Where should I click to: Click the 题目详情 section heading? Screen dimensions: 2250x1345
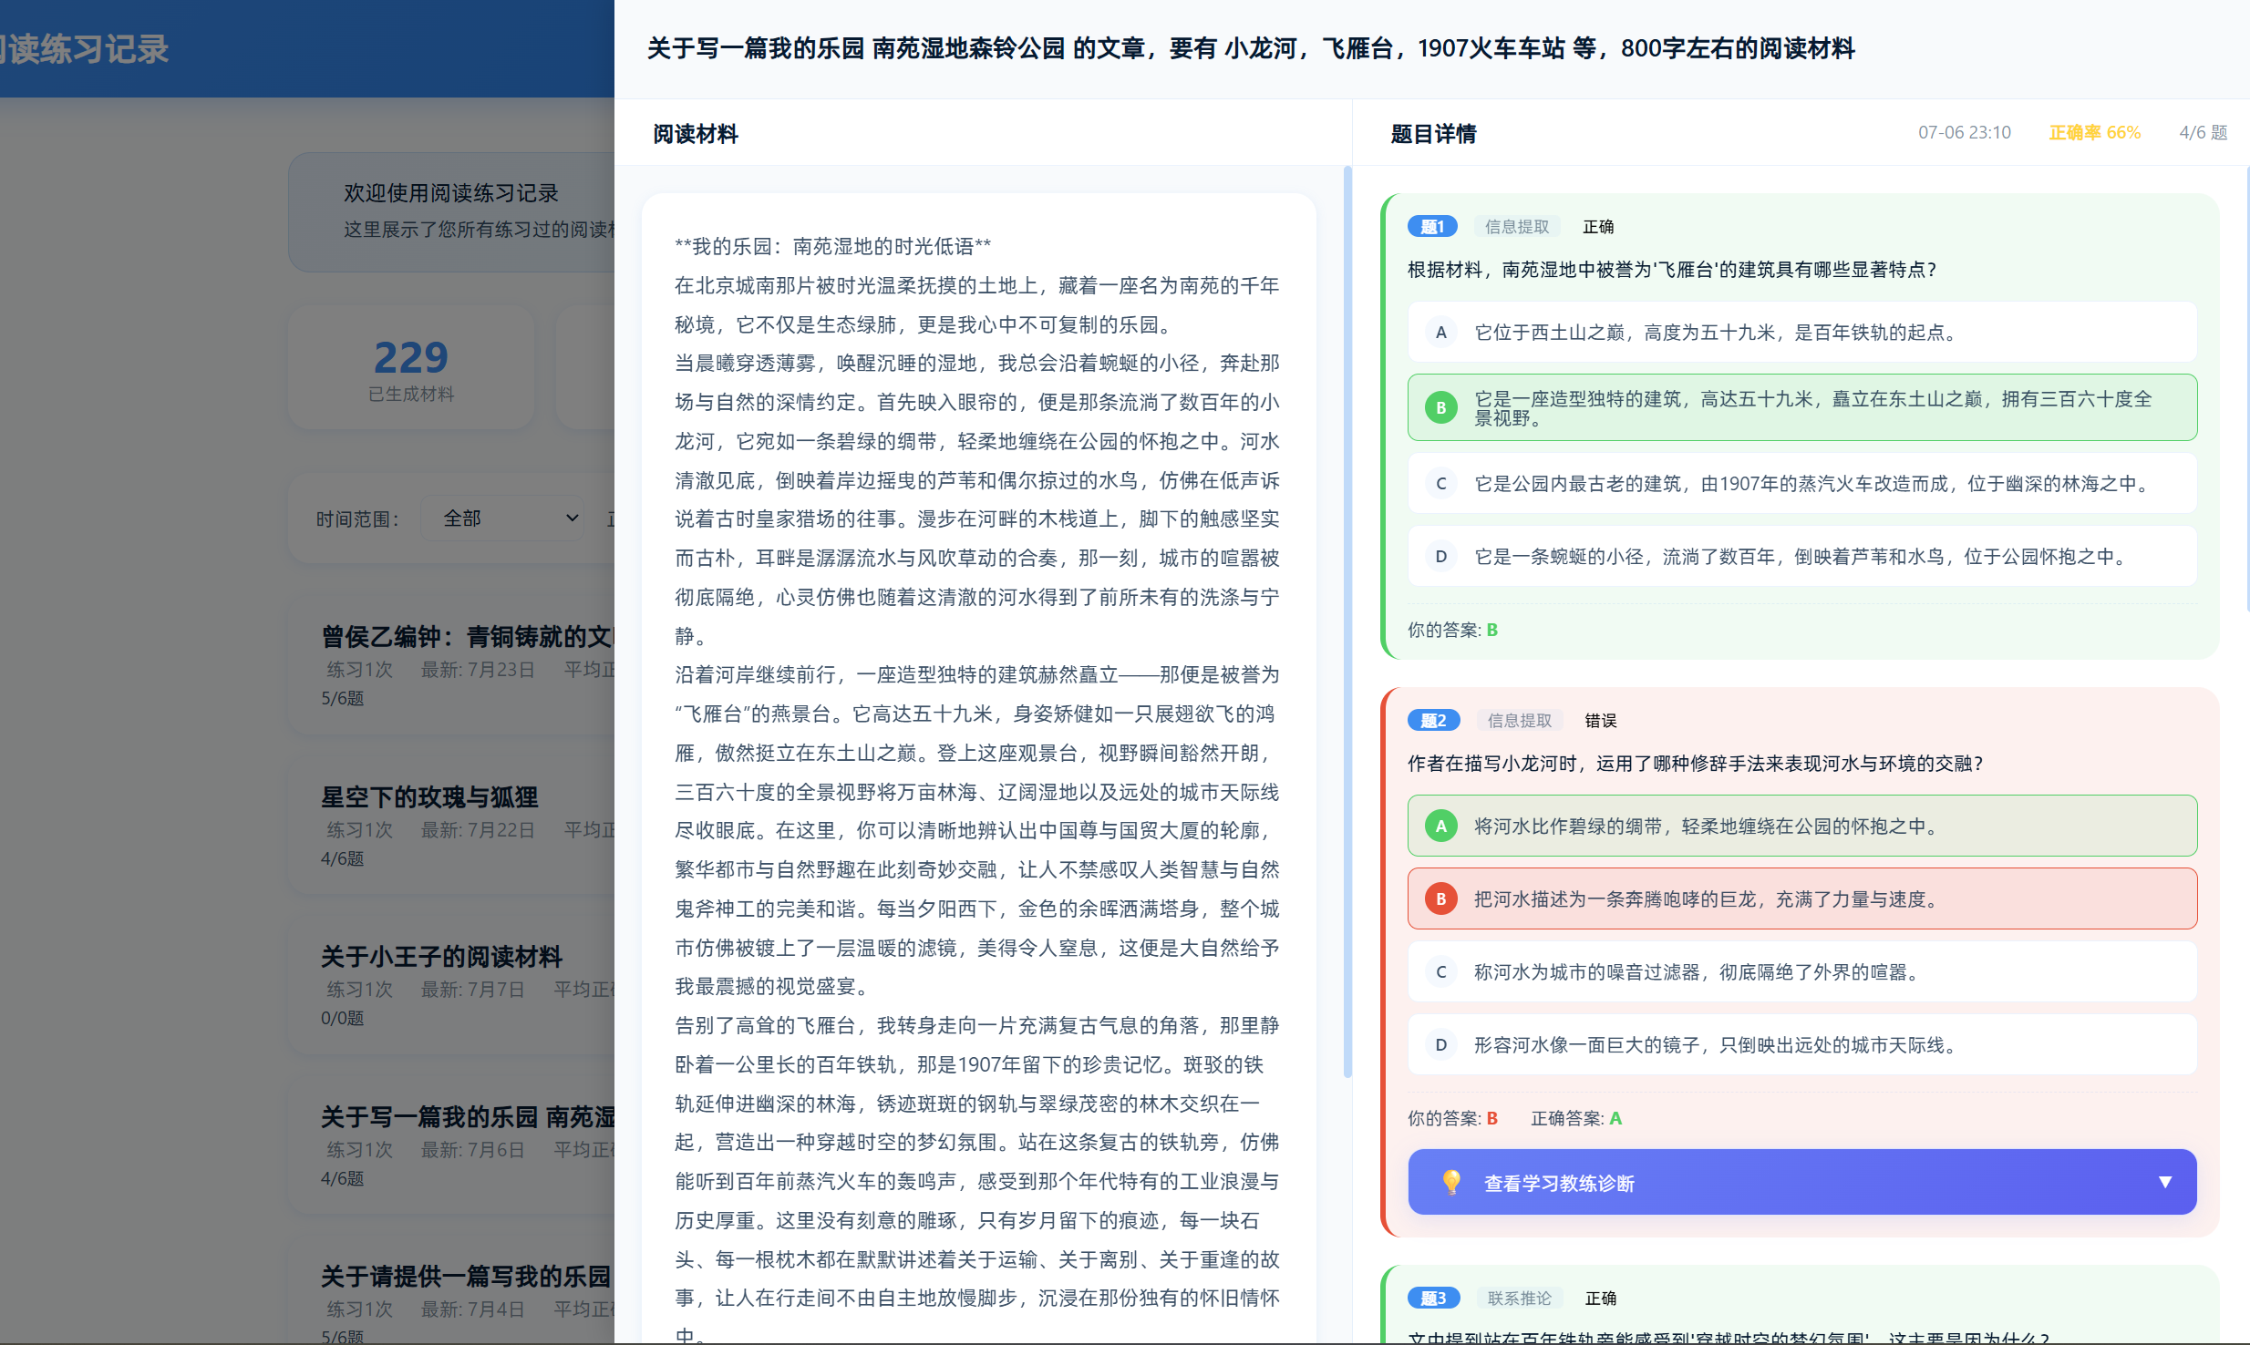point(1433,135)
